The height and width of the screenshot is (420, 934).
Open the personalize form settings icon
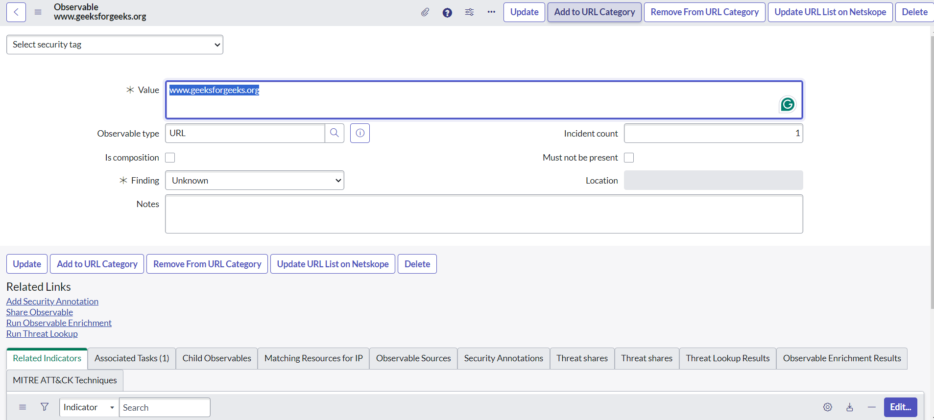click(469, 12)
